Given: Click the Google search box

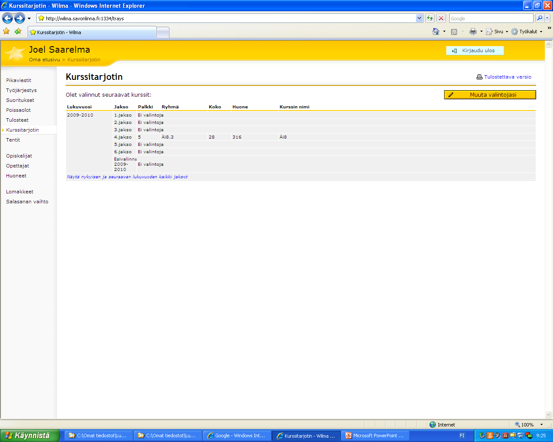Looking at the screenshot, I should [491, 18].
